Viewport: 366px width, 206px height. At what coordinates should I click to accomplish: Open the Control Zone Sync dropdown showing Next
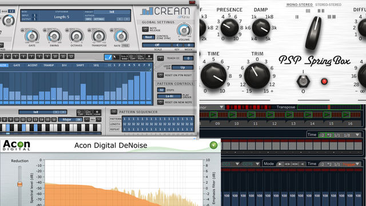point(149,37)
